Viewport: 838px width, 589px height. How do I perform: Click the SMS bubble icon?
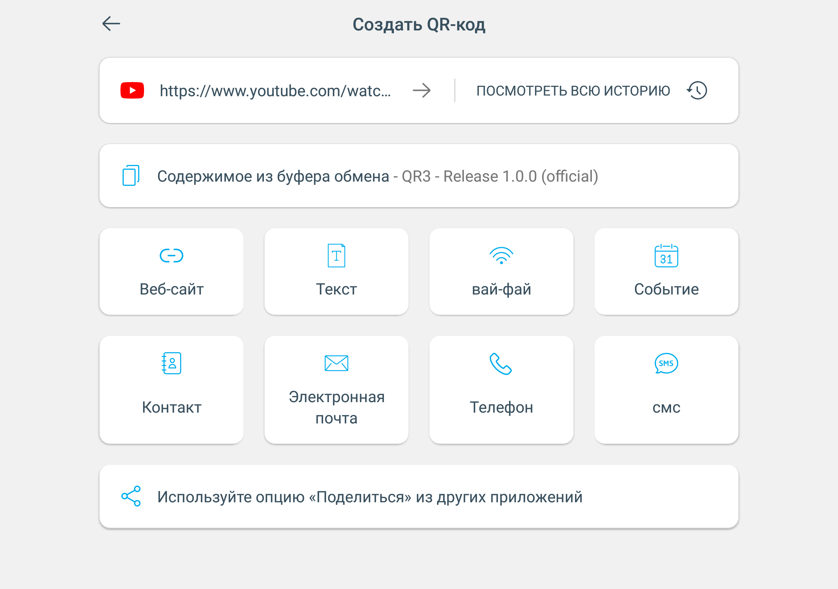pos(666,363)
